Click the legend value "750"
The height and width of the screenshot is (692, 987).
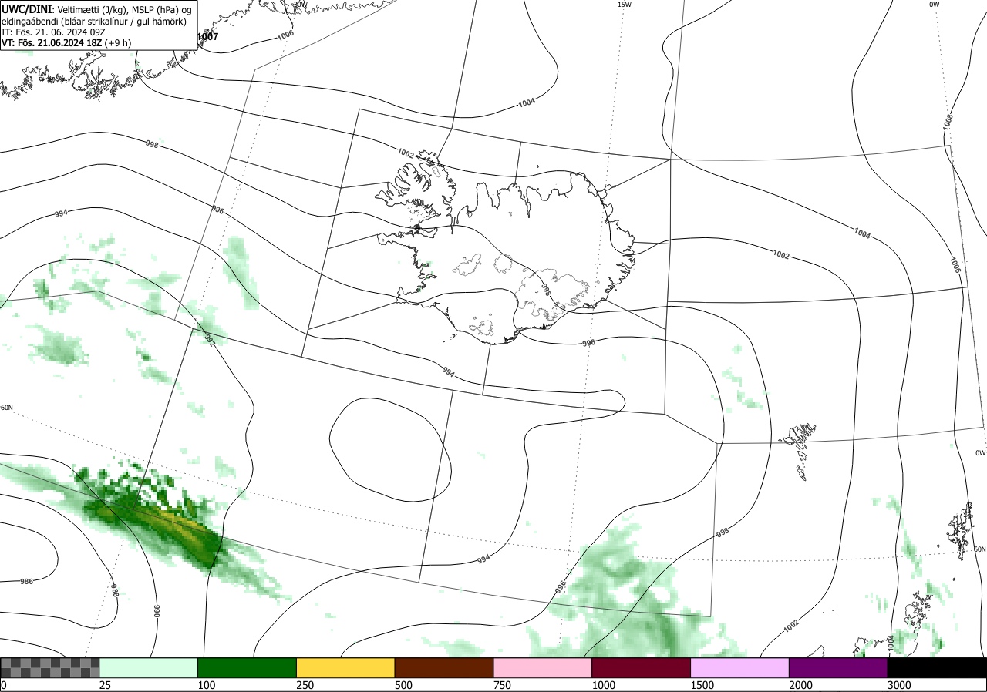(502, 685)
